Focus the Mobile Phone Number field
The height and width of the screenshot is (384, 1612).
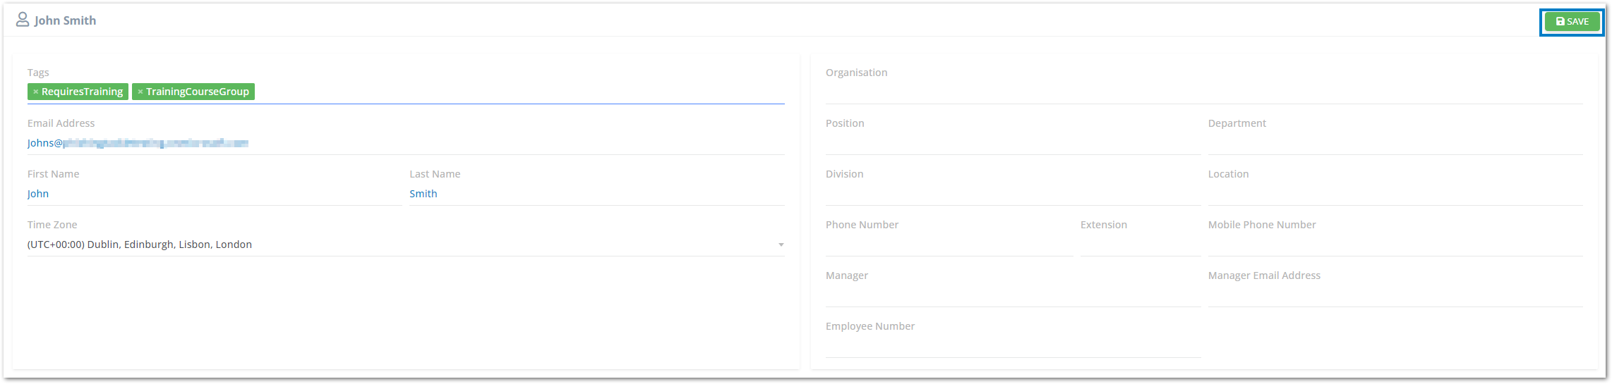pos(1395,244)
